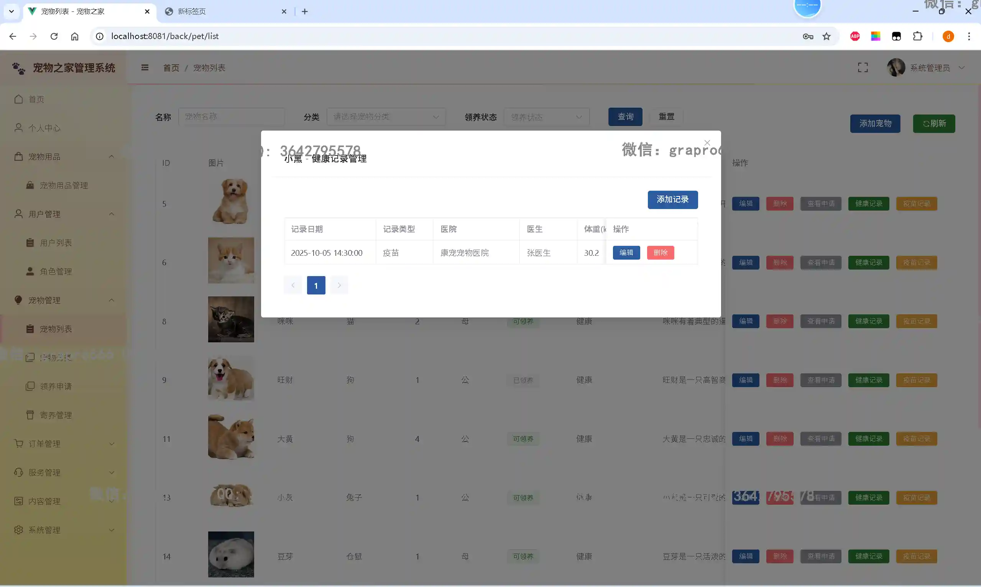Reload the page
The image size is (981, 587).
click(54, 36)
